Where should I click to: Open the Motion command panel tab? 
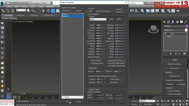[177, 22]
